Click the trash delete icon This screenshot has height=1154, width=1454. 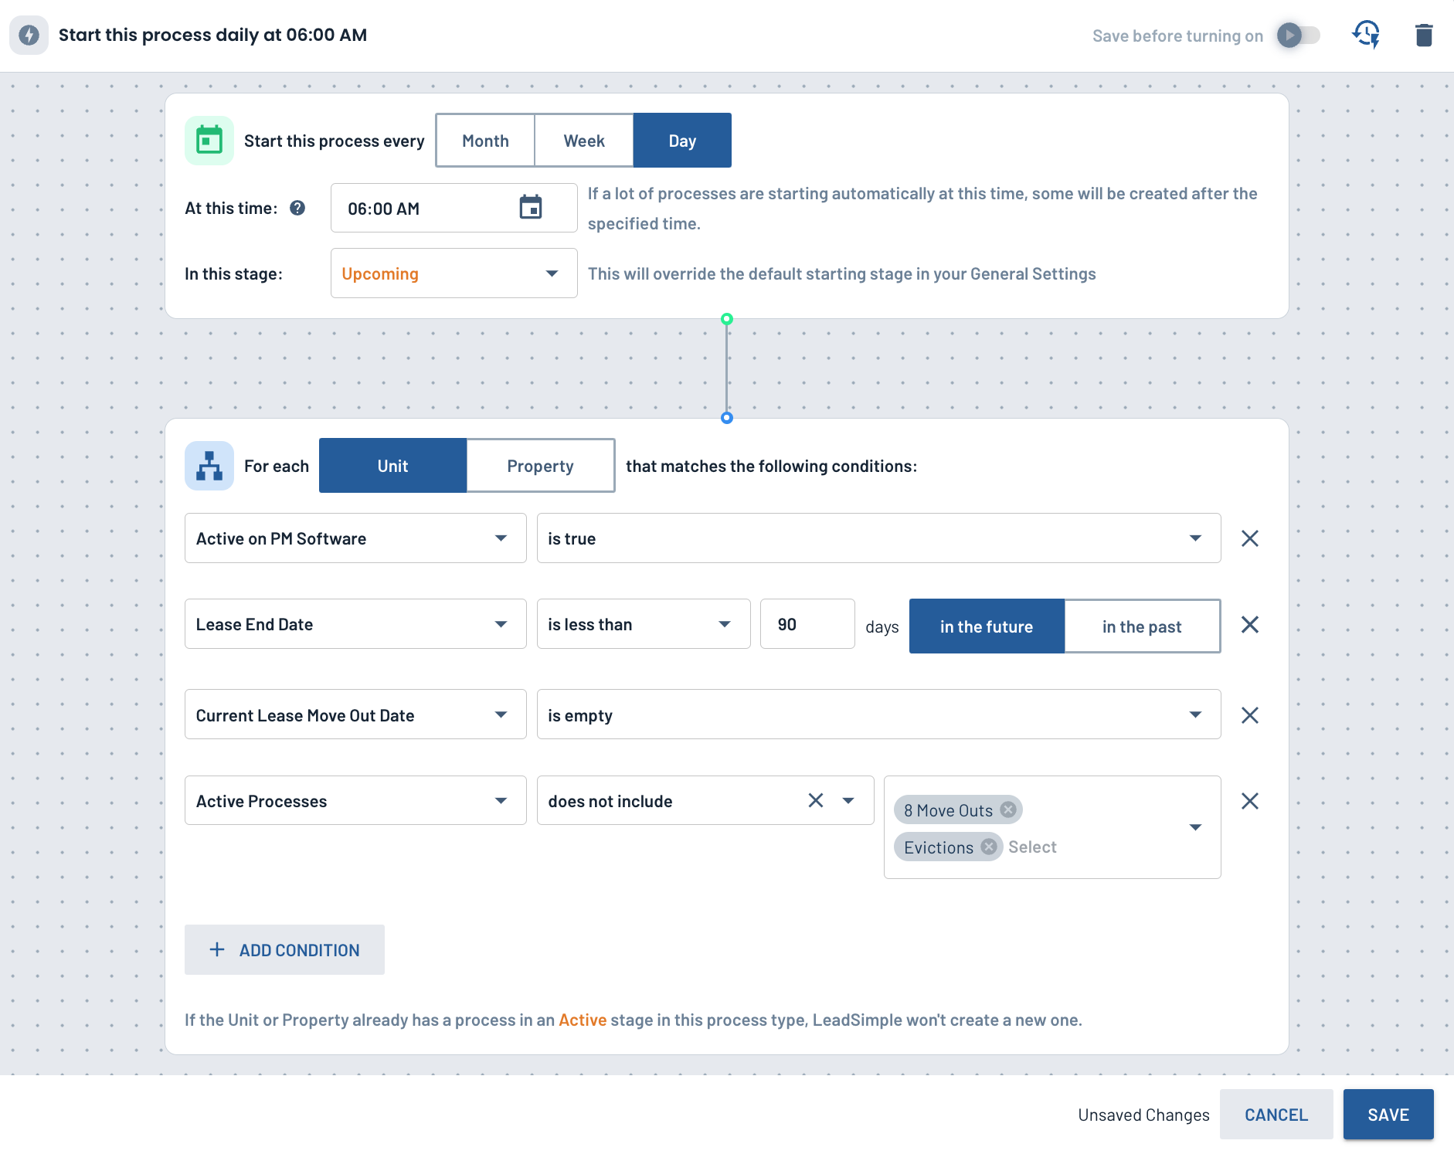point(1423,36)
